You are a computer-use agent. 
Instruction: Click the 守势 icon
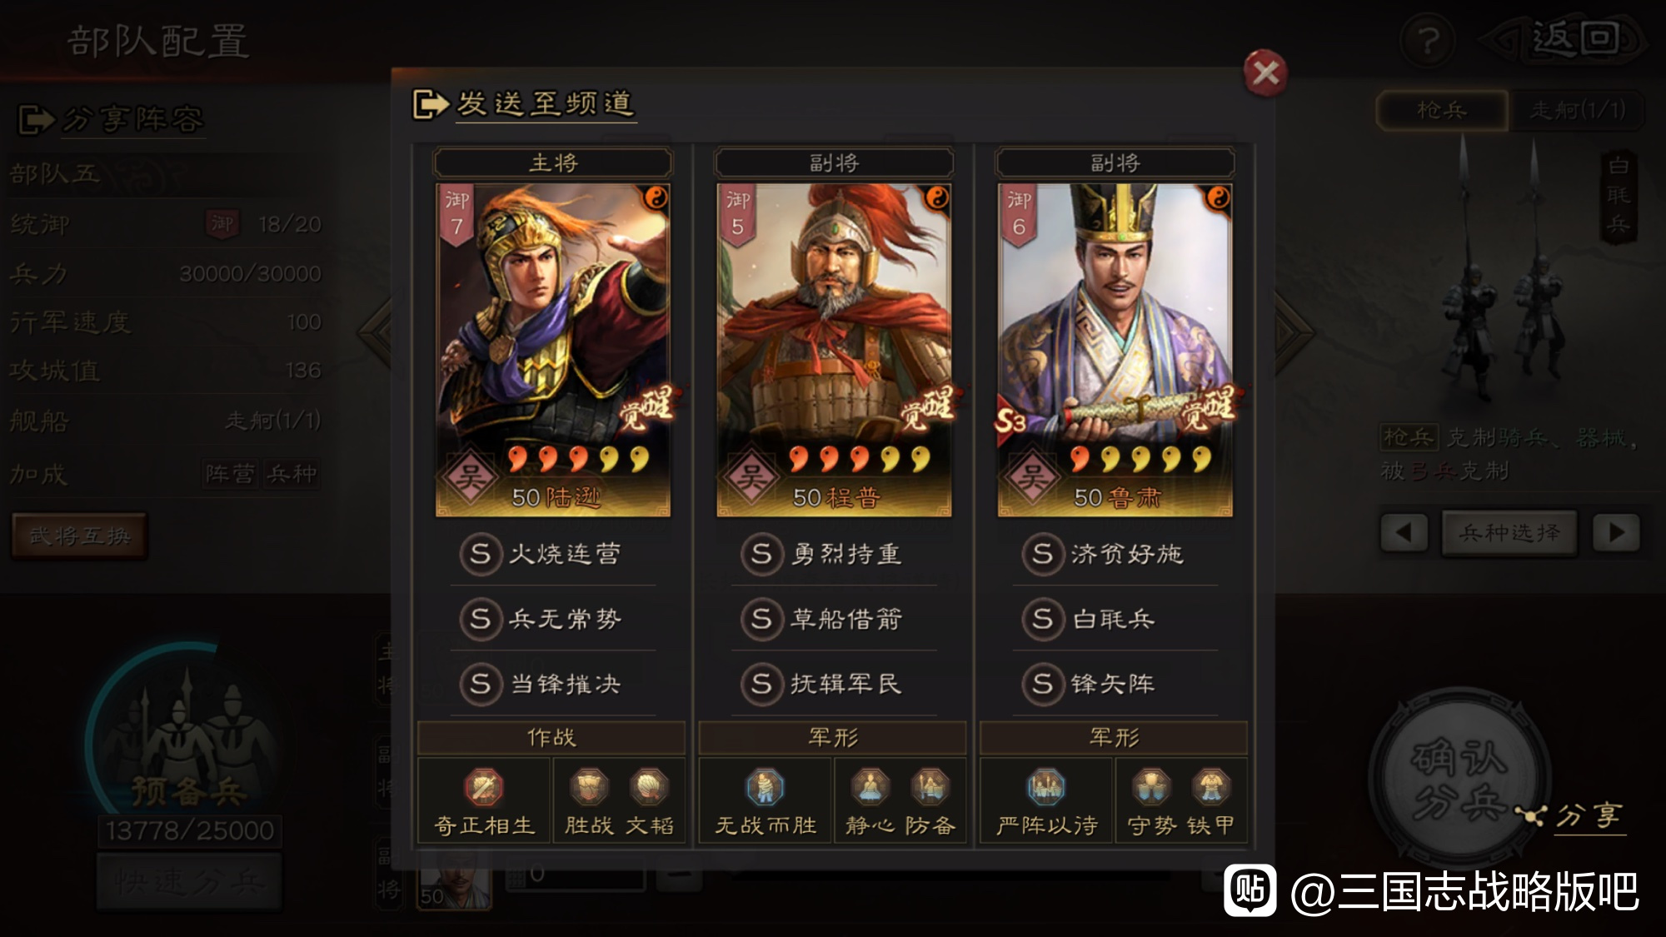click(1151, 787)
